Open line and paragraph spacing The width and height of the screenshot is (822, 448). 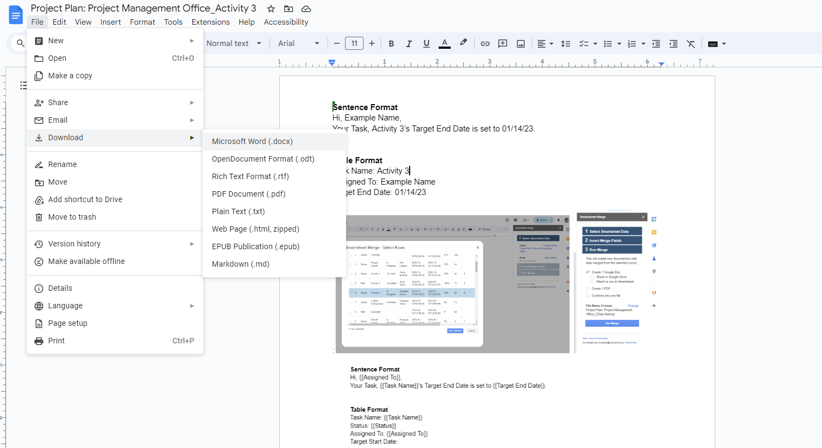(x=566, y=44)
